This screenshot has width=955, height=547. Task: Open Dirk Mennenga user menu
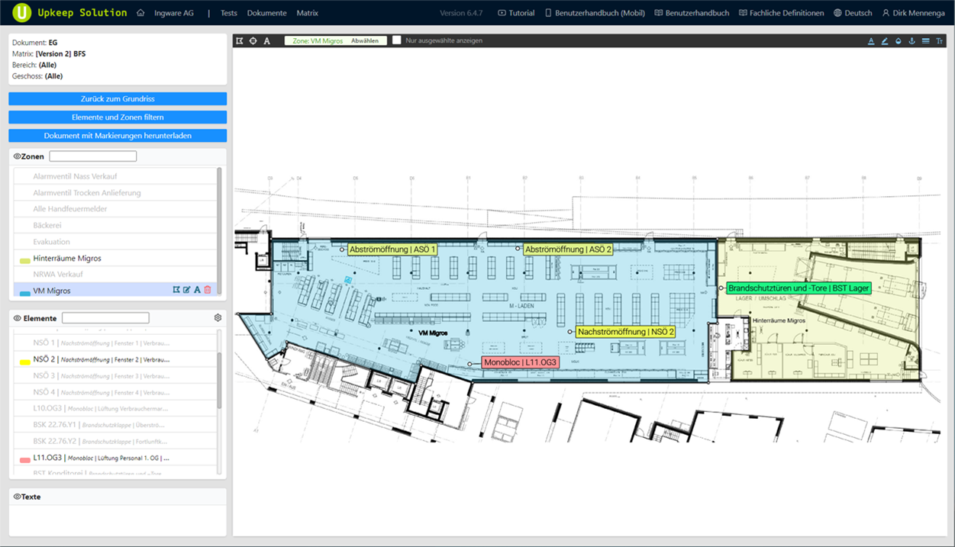[913, 13]
